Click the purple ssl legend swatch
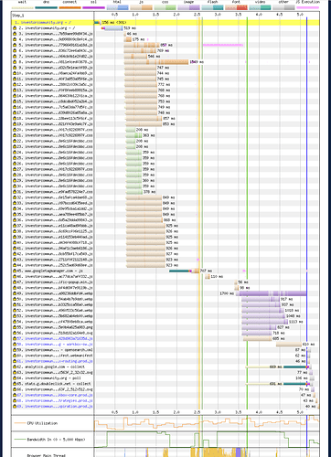The image size is (331, 457). (93, 7)
